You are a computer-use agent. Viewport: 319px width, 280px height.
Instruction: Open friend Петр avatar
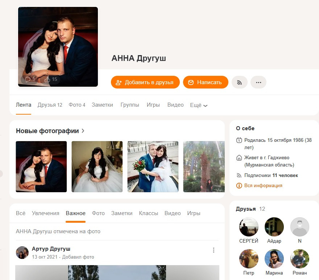pos(249,259)
